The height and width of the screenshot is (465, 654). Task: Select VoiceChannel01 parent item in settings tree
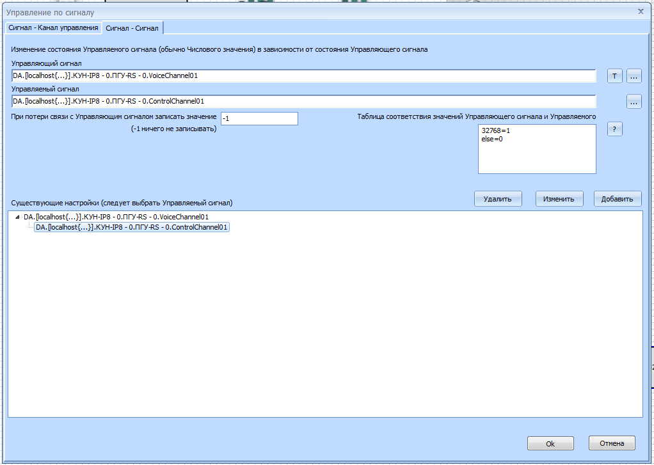tap(115, 217)
